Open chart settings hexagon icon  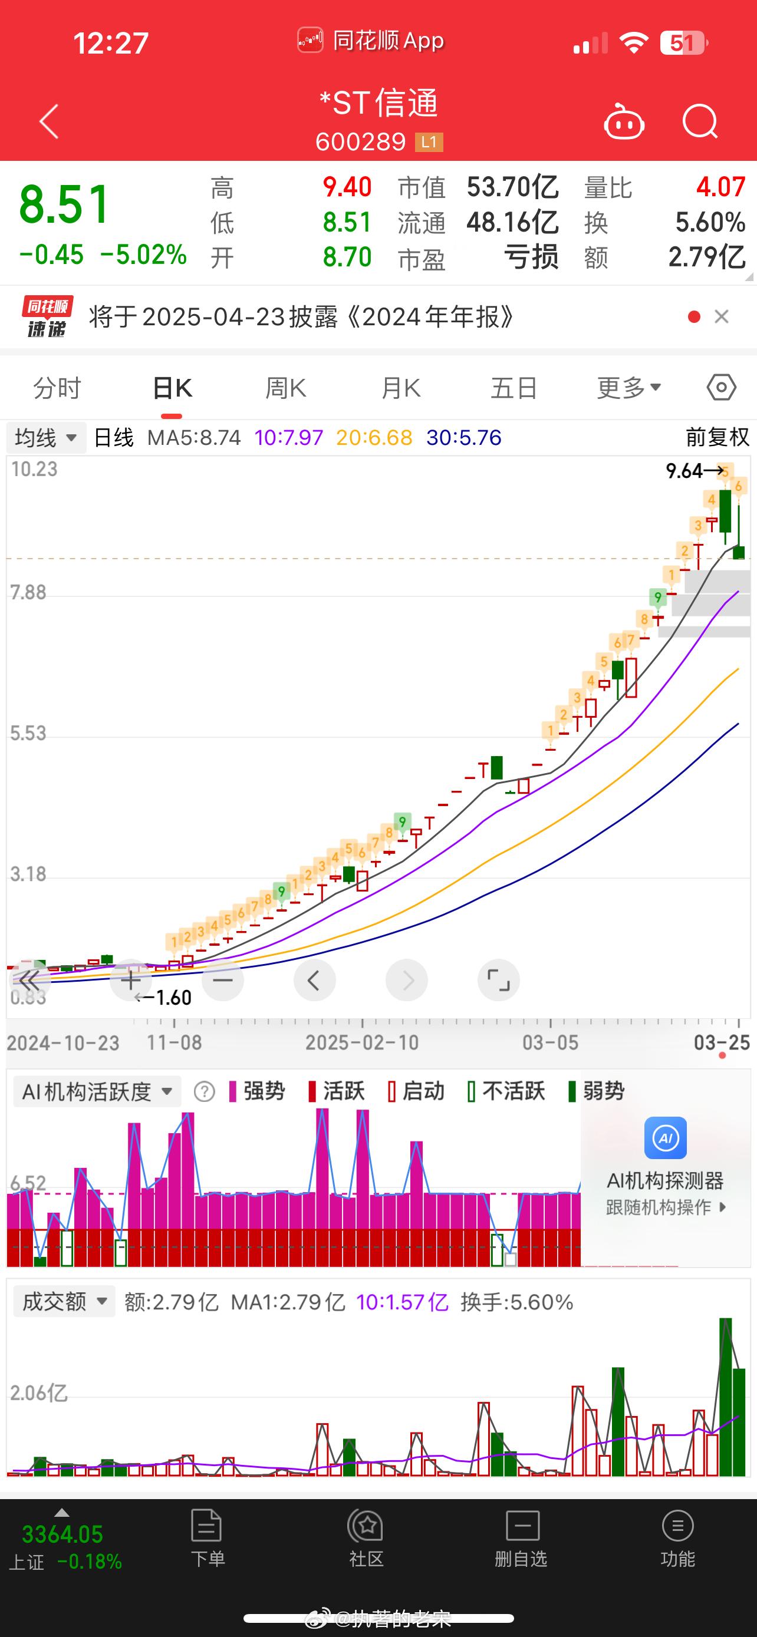(x=722, y=387)
